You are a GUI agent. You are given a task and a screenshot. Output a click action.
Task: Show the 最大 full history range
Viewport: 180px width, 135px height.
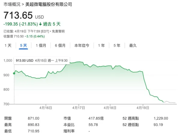pos(133,46)
